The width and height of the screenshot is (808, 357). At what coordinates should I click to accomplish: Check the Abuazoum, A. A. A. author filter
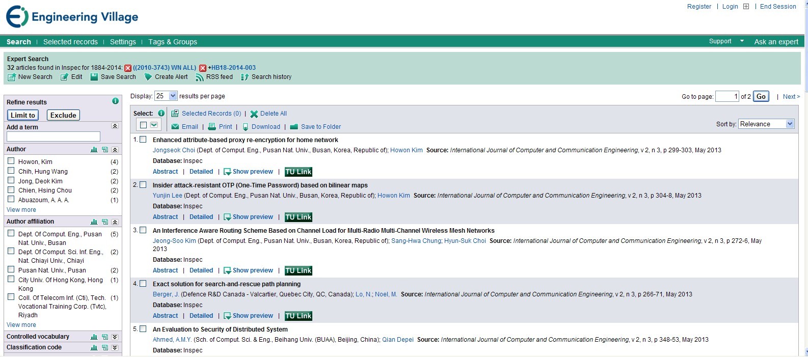point(11,199)
